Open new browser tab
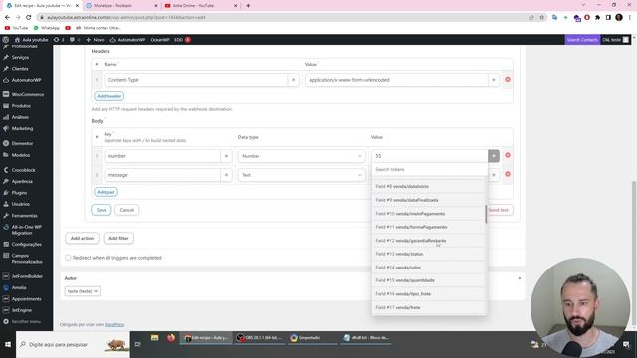This screenshot has height=358, width=637. pyautogui.click(x=248, y=6)
